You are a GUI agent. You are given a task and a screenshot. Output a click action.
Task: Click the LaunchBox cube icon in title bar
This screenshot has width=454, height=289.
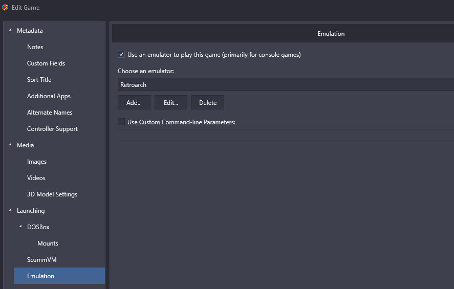pyautogui.click(x=5, y=7)
